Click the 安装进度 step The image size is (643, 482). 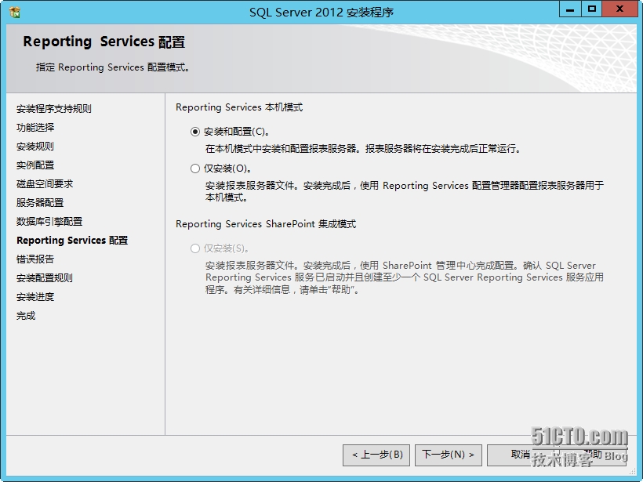[35, 297]
